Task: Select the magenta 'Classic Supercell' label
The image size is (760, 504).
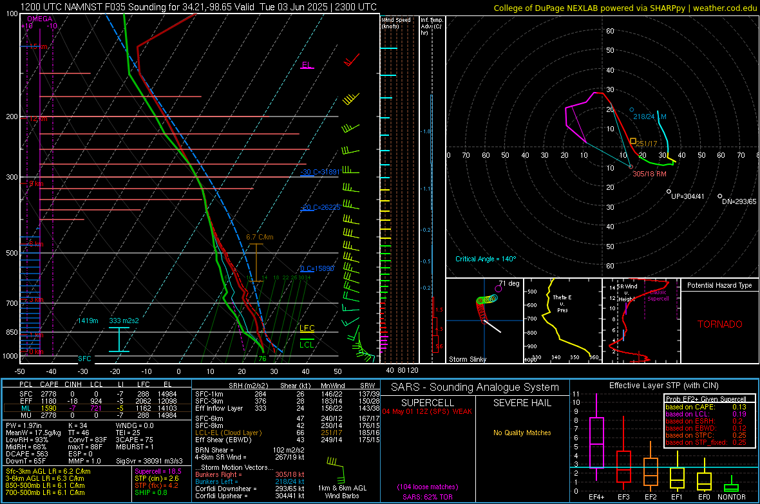Action: [658, 295]
